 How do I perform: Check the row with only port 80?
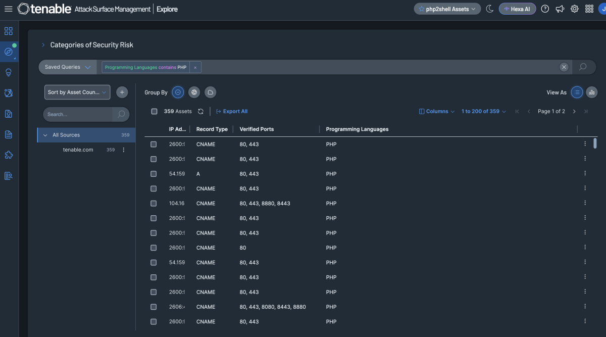154,248
